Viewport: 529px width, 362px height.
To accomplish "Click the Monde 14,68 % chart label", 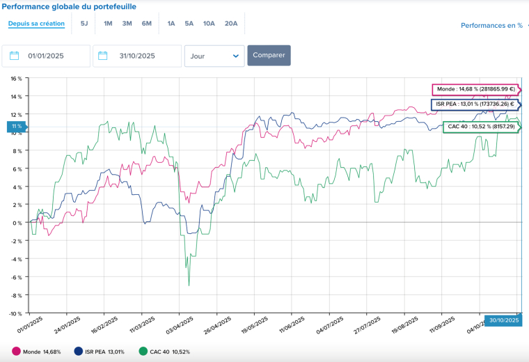I will pos(475,89).
